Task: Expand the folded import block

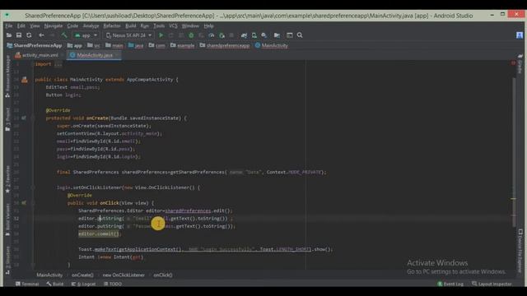Action: click(x=58, y=64)
